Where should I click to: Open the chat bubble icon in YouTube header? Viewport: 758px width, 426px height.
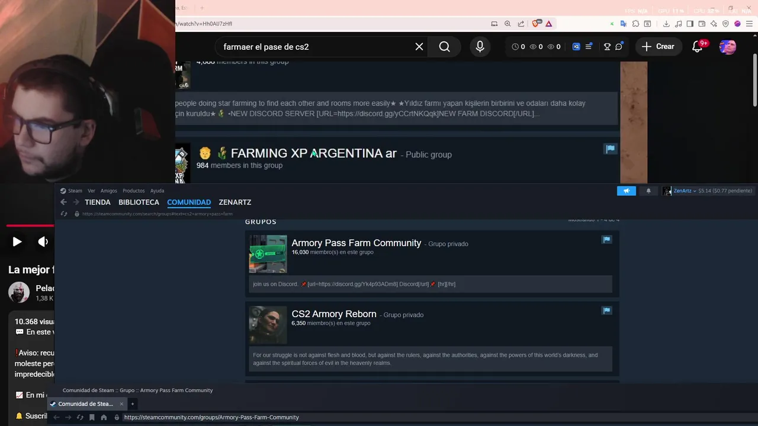pyautogui.click(x=619, y=47)
